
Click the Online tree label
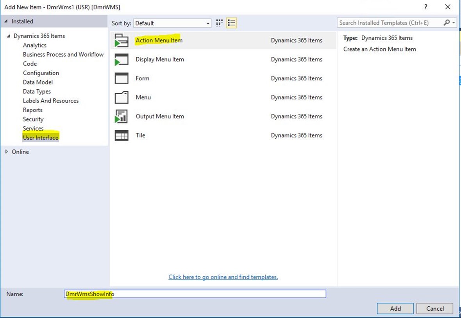coord(20,152)
